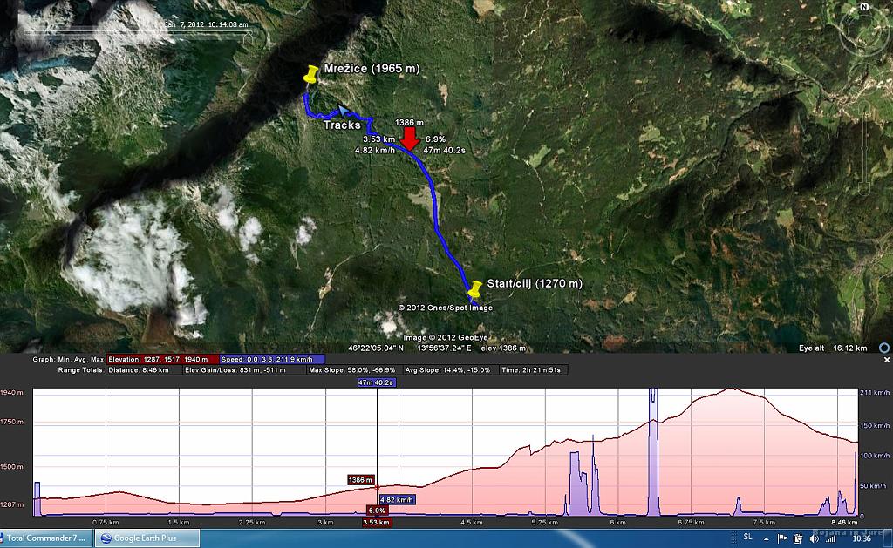Click the © 2012 Cnes/Spot Image copyright text
This screenshot has height=548, width=893.
point(446,308)
